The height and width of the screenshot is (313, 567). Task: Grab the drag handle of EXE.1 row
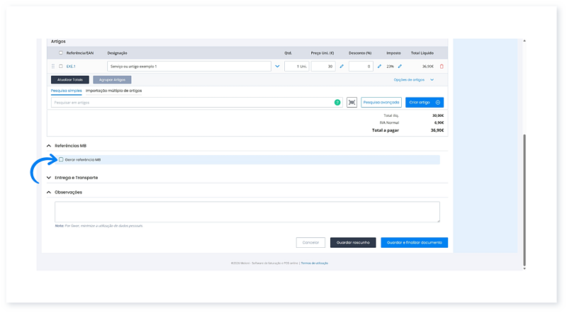tap(53, 67)
